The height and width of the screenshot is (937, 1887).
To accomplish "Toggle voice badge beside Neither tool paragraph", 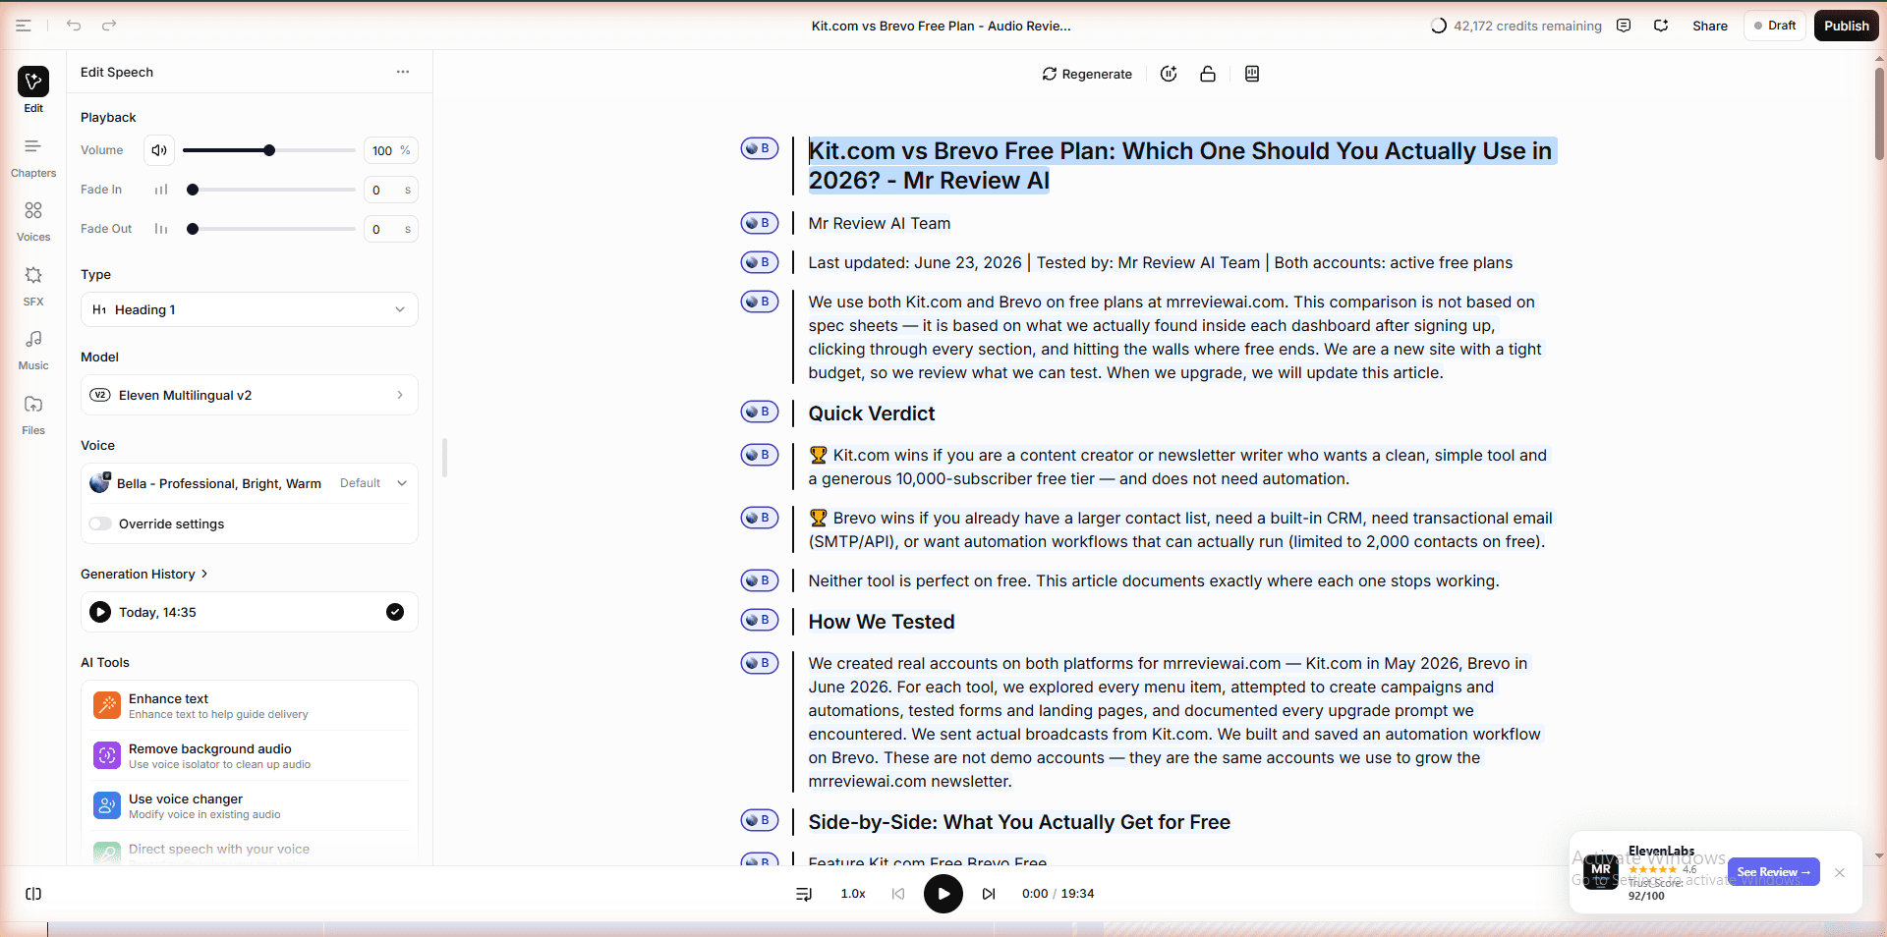I will click(x=760, y=580).
